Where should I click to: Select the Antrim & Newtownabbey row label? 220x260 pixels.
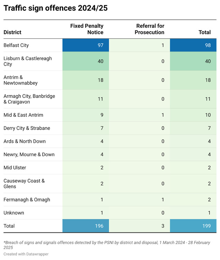21,80
